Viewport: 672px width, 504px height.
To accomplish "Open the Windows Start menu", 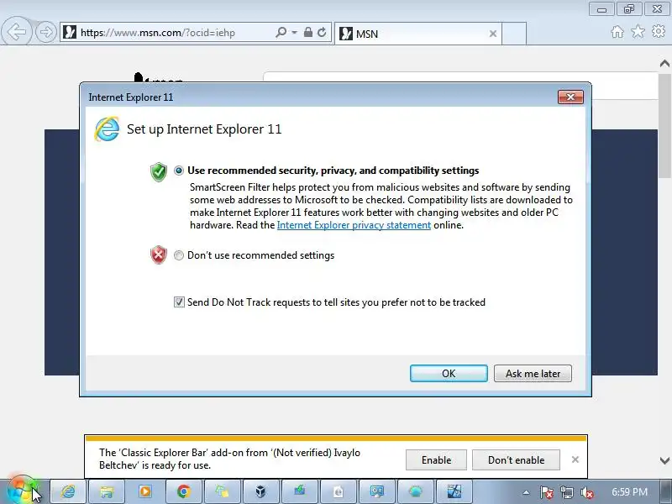I will (x=22, y=491).
